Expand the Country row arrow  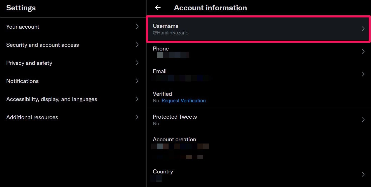click(x=363, y=174)
